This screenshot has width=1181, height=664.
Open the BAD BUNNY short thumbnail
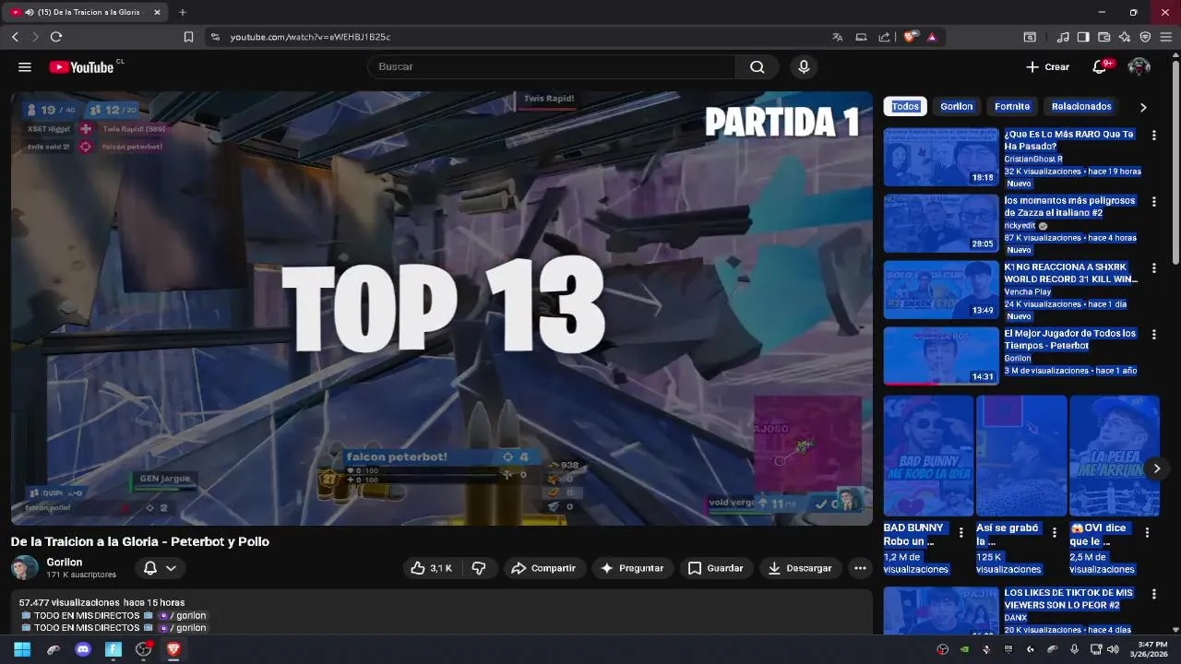[x=928, y=456]
